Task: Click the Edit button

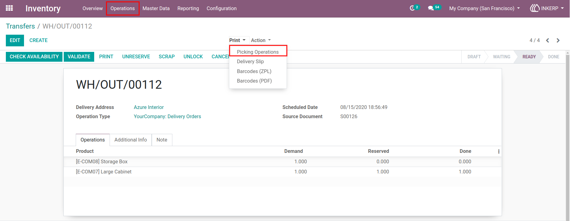Action: click(x=15, y=41)
